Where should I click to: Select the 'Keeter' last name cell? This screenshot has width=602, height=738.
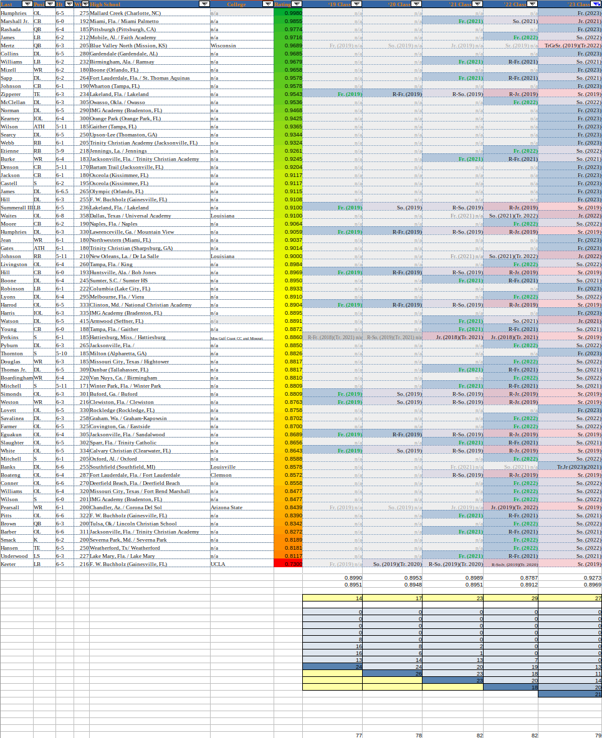(x=16, y=564)
